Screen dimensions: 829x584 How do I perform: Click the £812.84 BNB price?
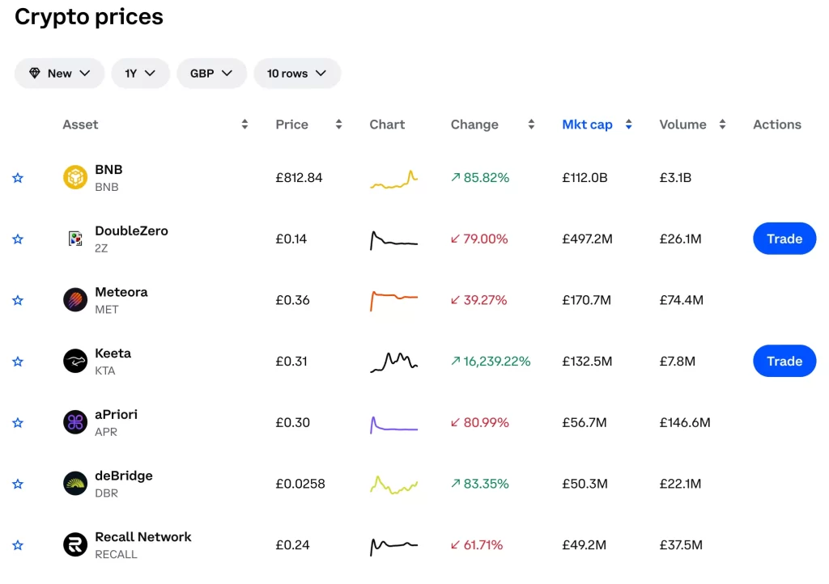pos(299,178)
